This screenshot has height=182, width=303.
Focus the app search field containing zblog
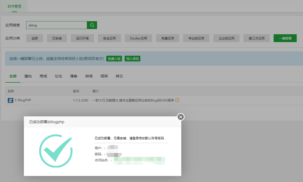[57, 25]
